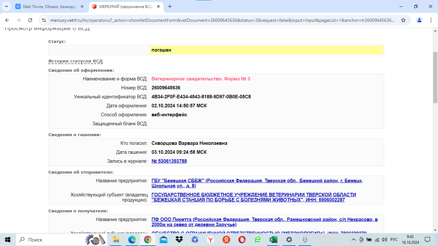
Task: Go back to the previous page
Action: click(7, 20)
